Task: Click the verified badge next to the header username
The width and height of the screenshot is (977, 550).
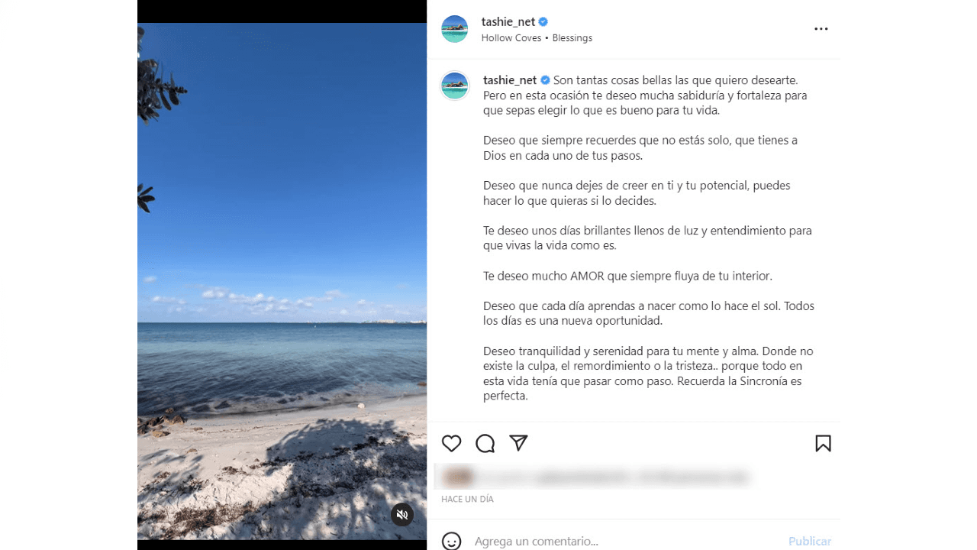Action: click(543, 22)
